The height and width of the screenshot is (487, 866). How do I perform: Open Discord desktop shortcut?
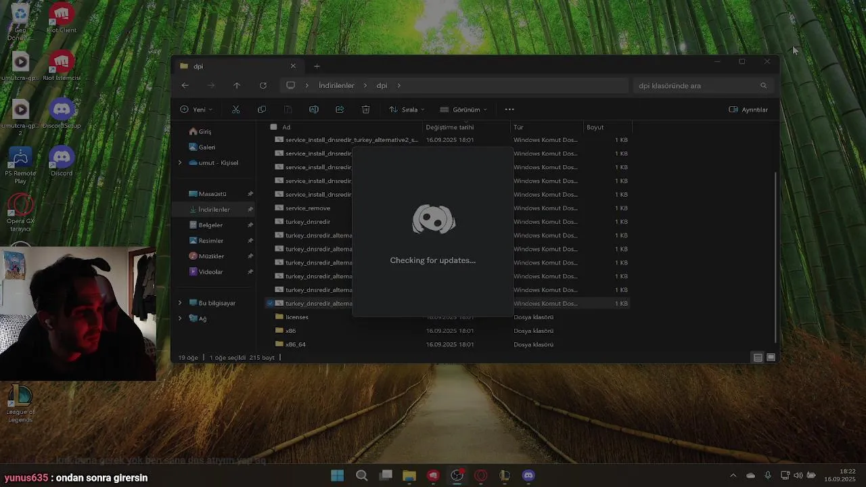click(x=62, y=161)
